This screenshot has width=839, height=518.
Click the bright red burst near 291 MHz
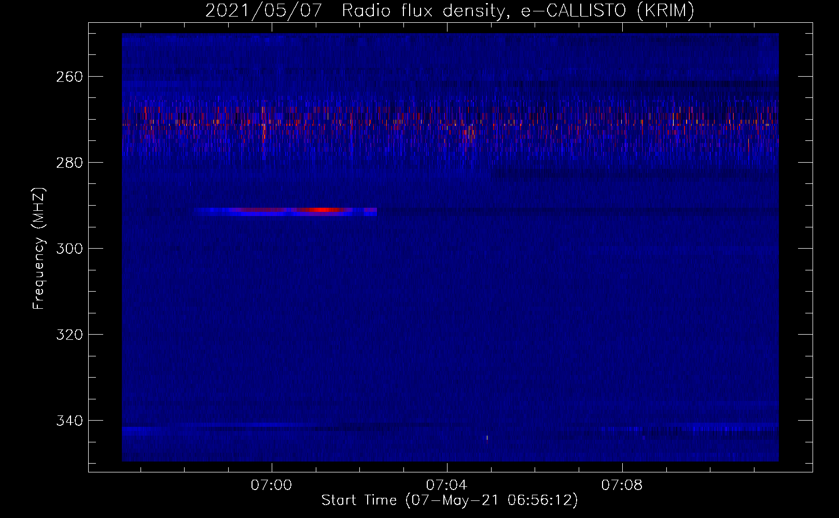(323, 210)
